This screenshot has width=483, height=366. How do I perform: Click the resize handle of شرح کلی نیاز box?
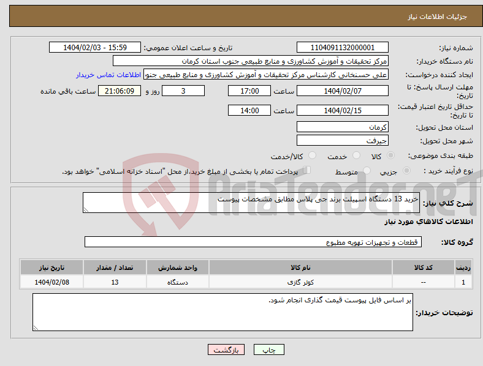click(x=86, y=210)
